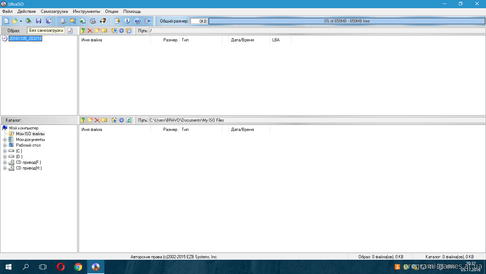Viewport: 486px width, 274px height.
Task: Select 'Мой компьютер' in catalog tree
Action: [24, 128]
